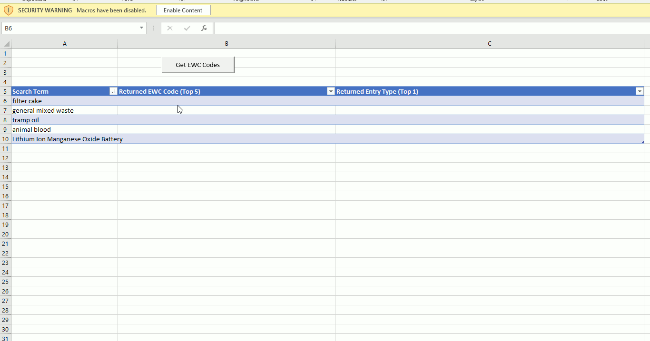The image size is (650, 341).
Task: Select the column B header
Action: pos(227,44)
